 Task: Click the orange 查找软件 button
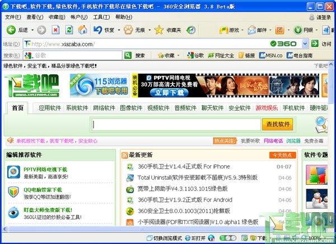point(278,124)
